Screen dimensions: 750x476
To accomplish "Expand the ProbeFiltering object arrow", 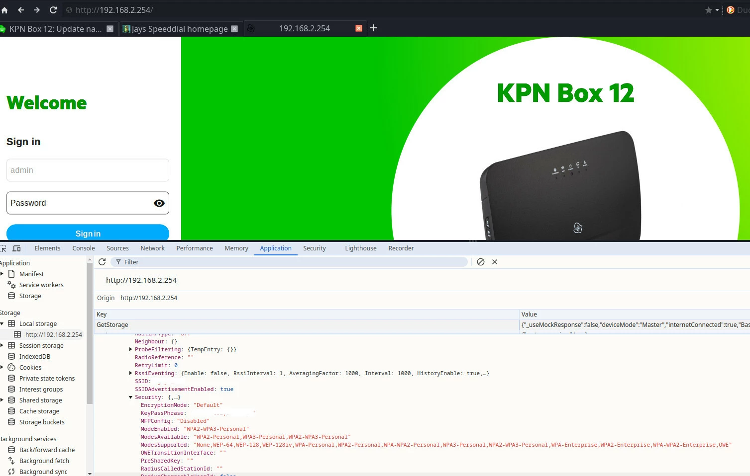I will click(x=131, y=349).
